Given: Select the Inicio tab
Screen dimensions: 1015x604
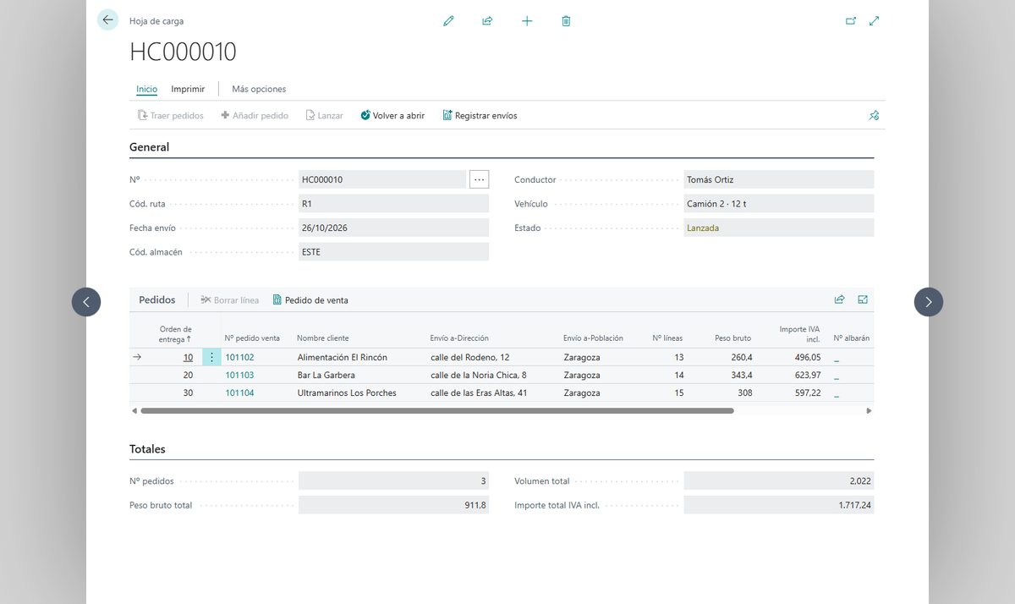Looking at the screenshot, I should coord(146,89).
